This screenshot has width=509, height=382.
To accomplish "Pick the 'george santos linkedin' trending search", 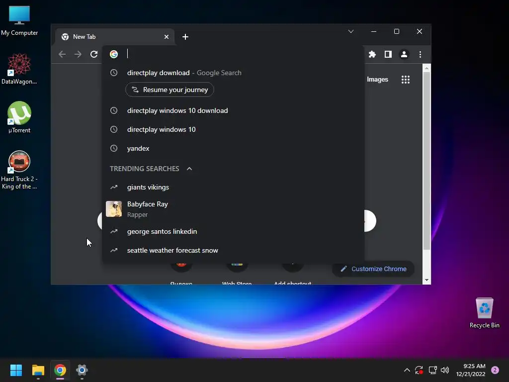I will coord(234,231).
